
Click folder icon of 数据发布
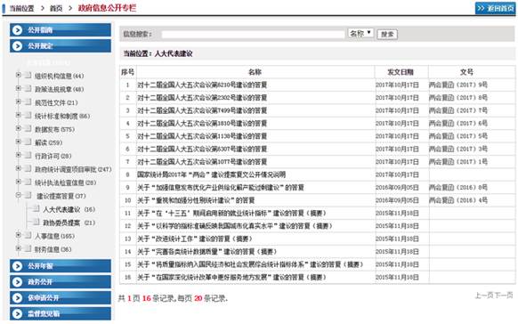click(28, 128)
